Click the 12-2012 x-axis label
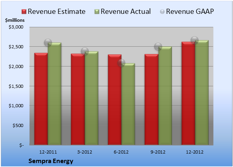 (x=195, y=152)
